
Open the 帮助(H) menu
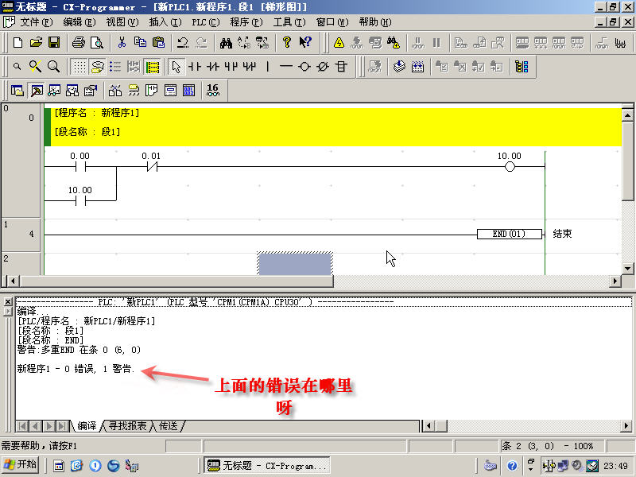[375, 22]
